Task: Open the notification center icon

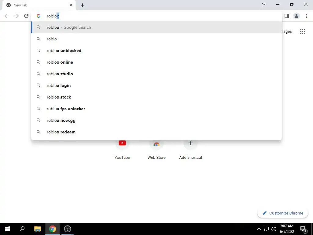Action: pos(303,229)
